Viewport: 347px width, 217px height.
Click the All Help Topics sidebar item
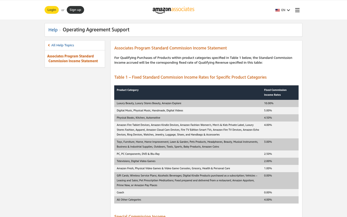[x=63, y=45]
